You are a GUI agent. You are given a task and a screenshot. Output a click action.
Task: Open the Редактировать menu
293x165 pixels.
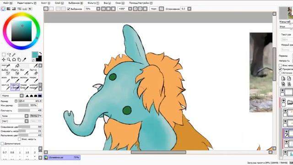pos(27,3)
